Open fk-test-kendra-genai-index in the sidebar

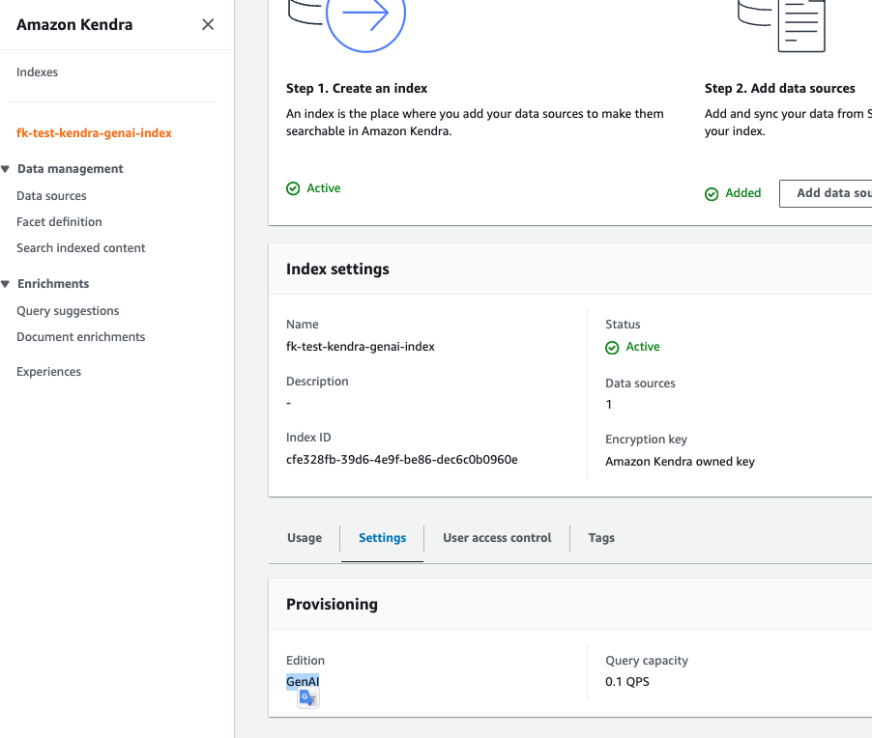coord(94,132)
